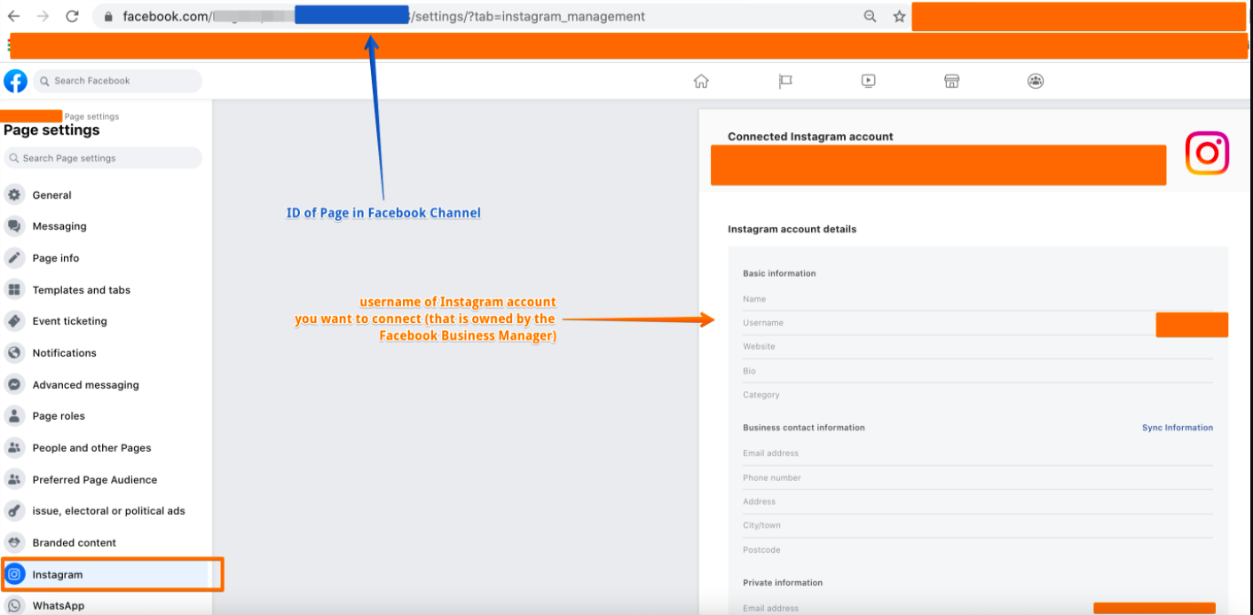This screenshot has width=1253, height=615.
Task: Click the General gear icon
Action: tap(14, 195)
